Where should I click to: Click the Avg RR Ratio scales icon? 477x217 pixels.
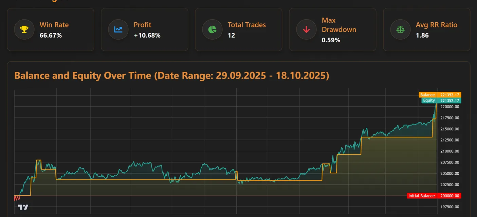(400, 29)
